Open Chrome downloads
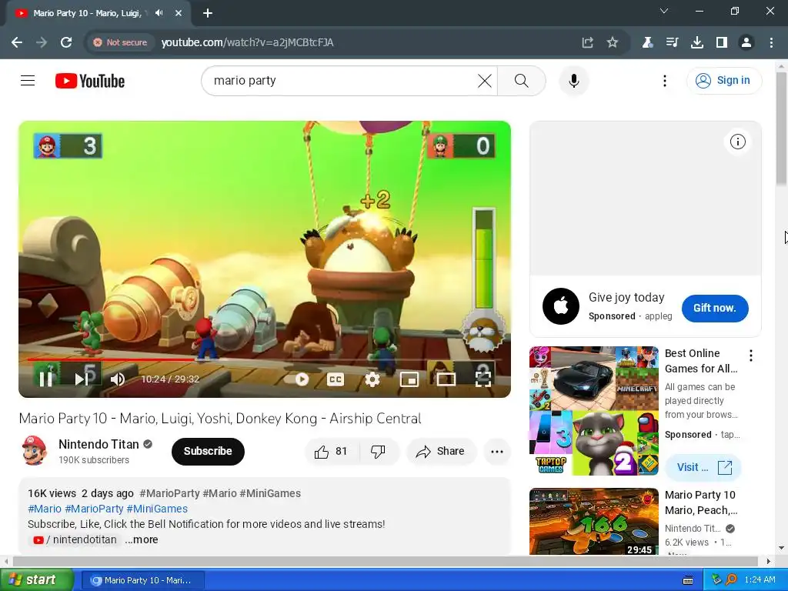The width and height of the screenshot is (788, 591). tap(696, 42)
